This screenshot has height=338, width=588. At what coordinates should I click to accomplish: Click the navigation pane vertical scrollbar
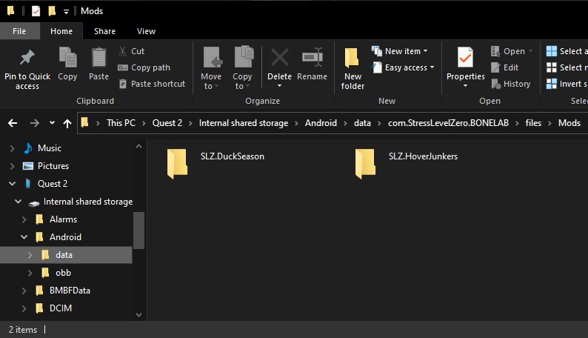pyautogui.click(x=138, y=230)
